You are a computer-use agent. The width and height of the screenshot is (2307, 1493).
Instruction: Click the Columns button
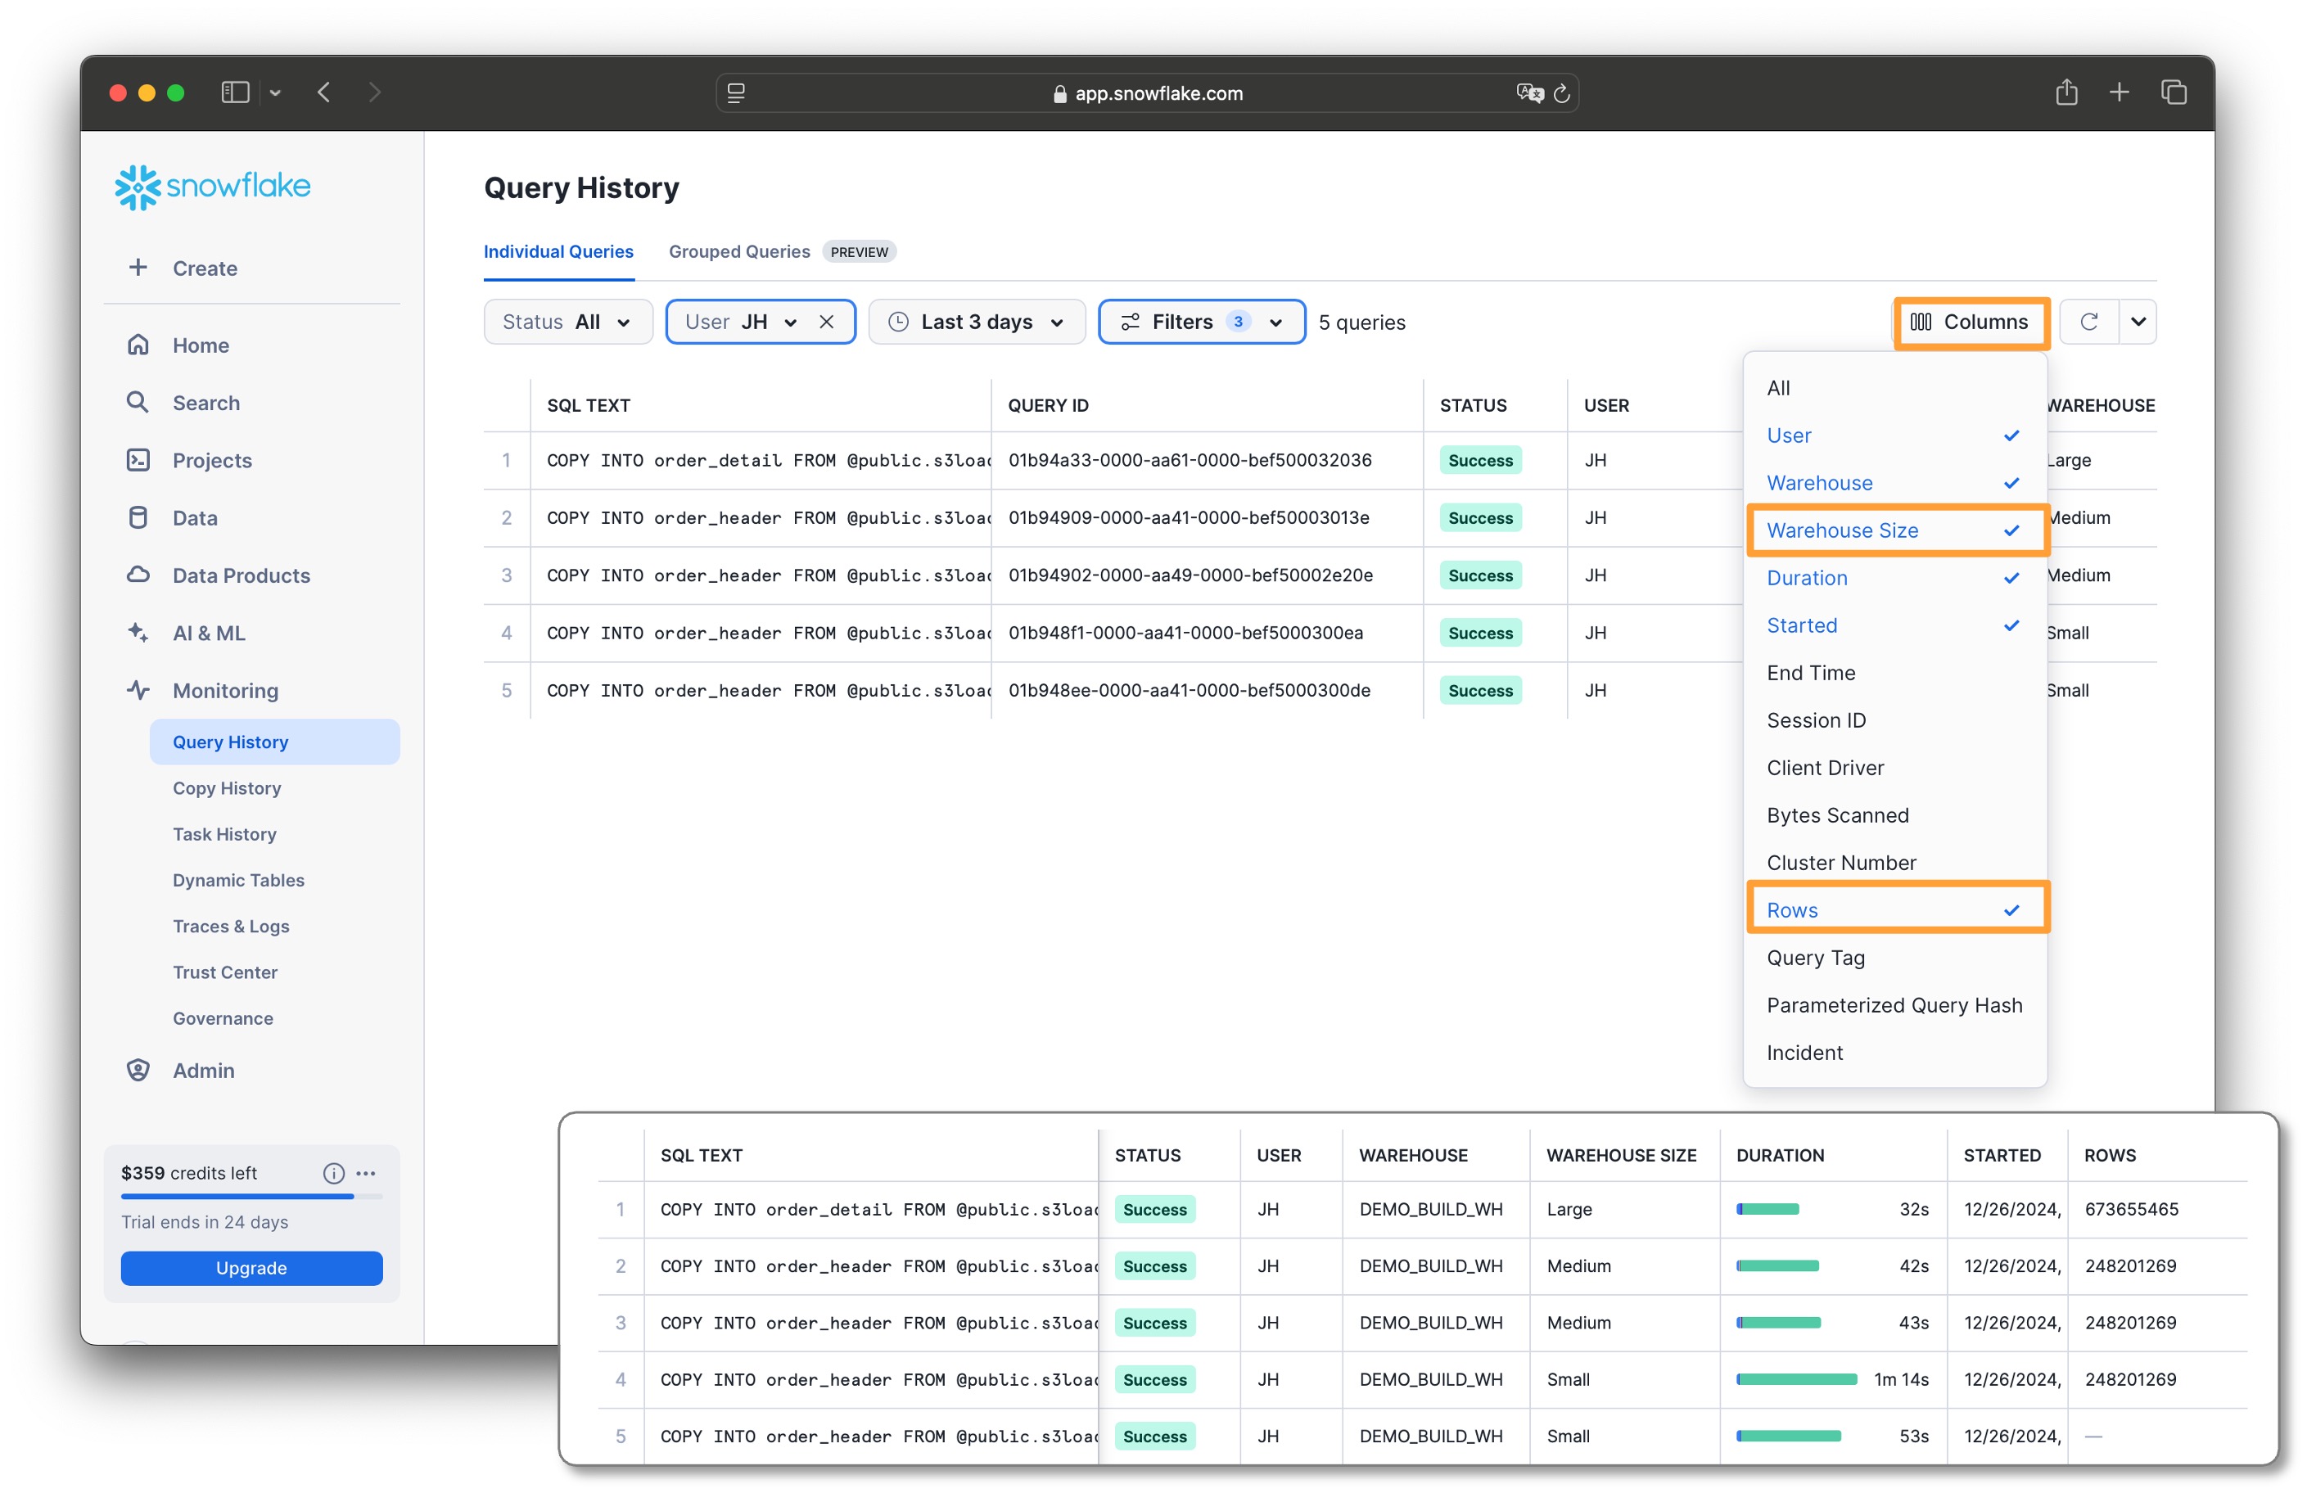1971,322
